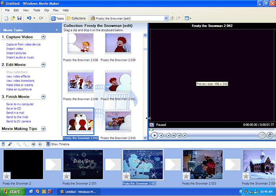Click the Save to CD link
276x196 pixels.
click(13, 108)
